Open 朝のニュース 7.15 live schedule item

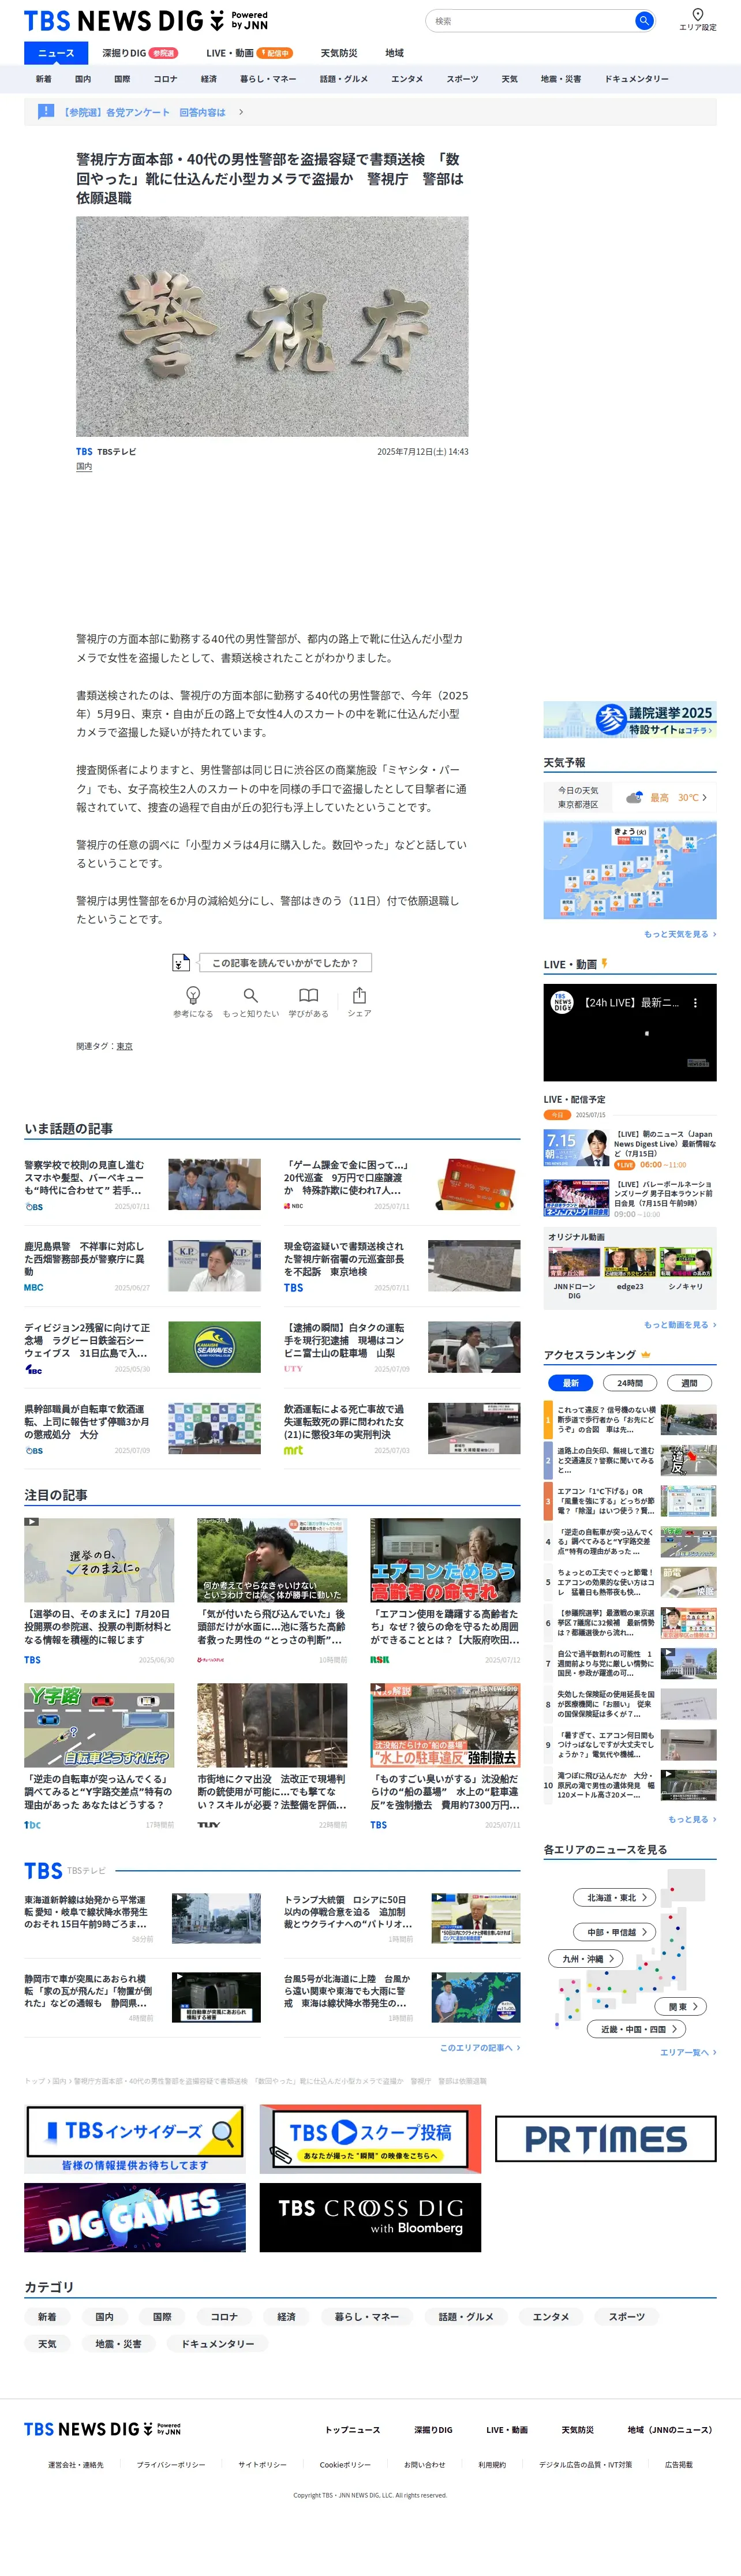point(630,1149)
